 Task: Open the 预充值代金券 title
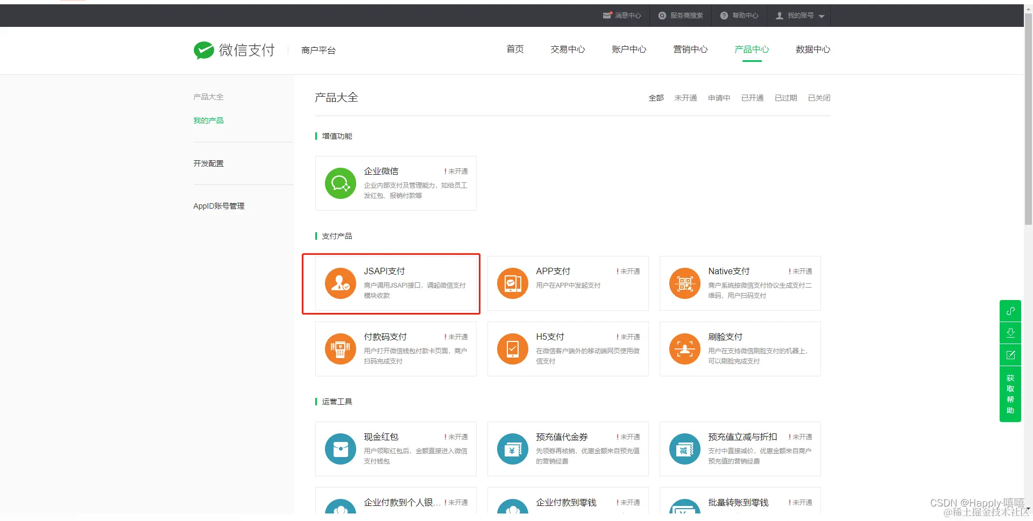[x=562, y=437]
